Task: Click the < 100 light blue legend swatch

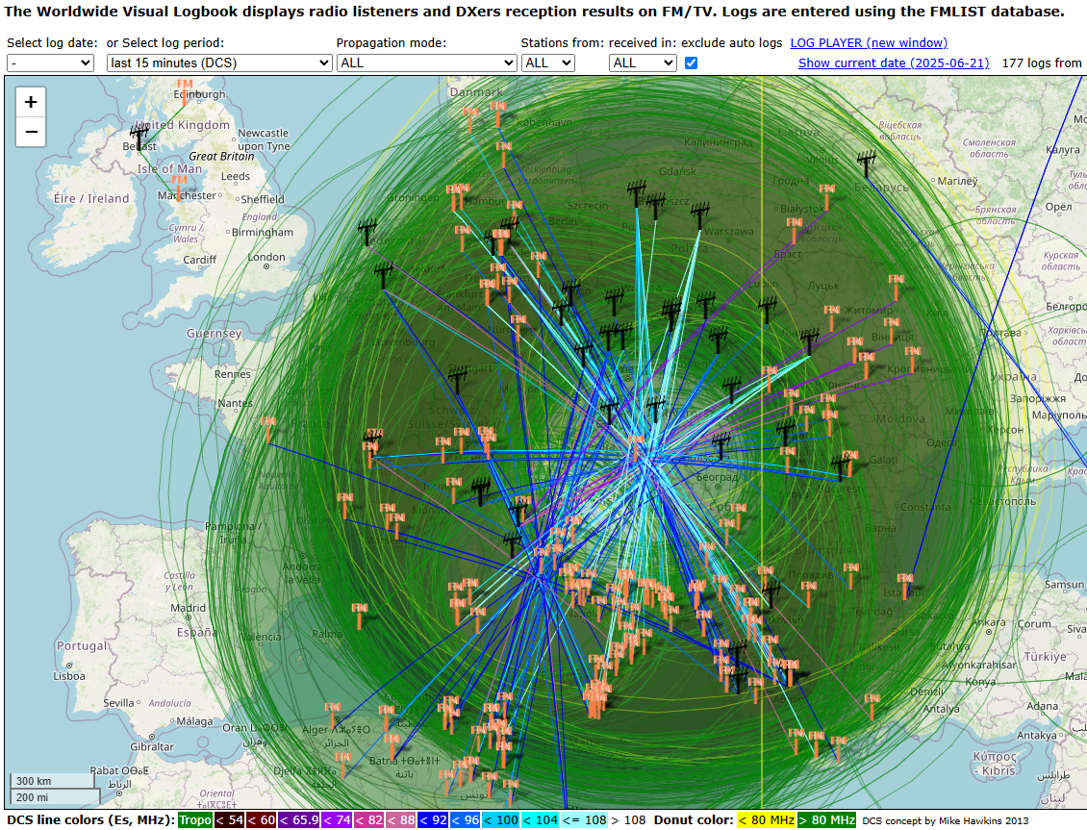Action: tap(500, 820)
